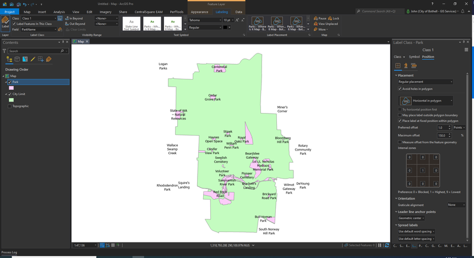Pause labeling with the Pause icon
The width and height of the screenshot is (474, 258).
pyautogui.click(x=315, y=19)
